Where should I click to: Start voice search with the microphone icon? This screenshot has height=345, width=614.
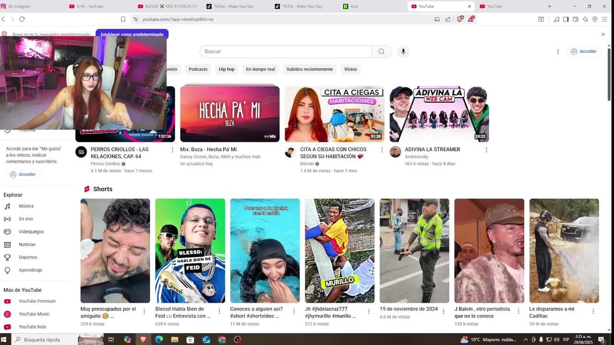point(403,51)
